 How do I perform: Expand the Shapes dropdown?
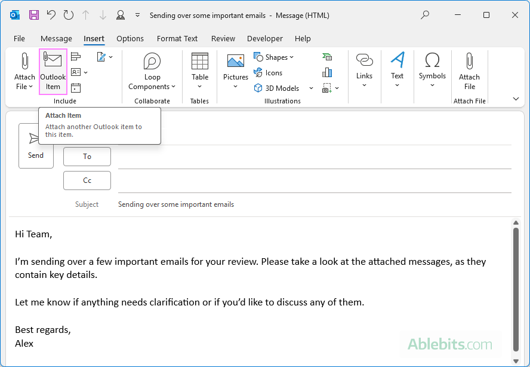coord(292,57)
